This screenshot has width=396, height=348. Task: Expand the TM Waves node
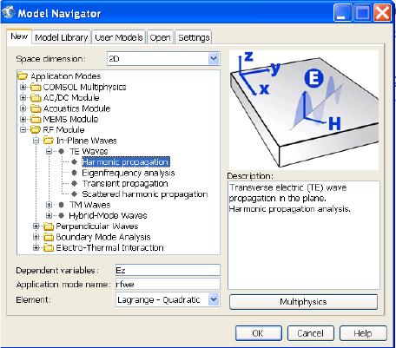tap(49, 205)
